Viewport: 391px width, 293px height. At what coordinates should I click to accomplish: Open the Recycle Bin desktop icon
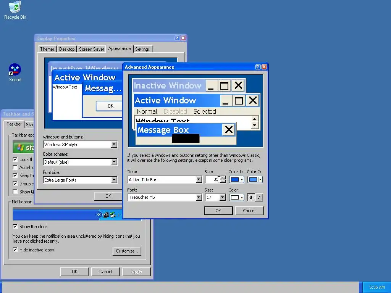pyautogui.click(x=15, y=10)
